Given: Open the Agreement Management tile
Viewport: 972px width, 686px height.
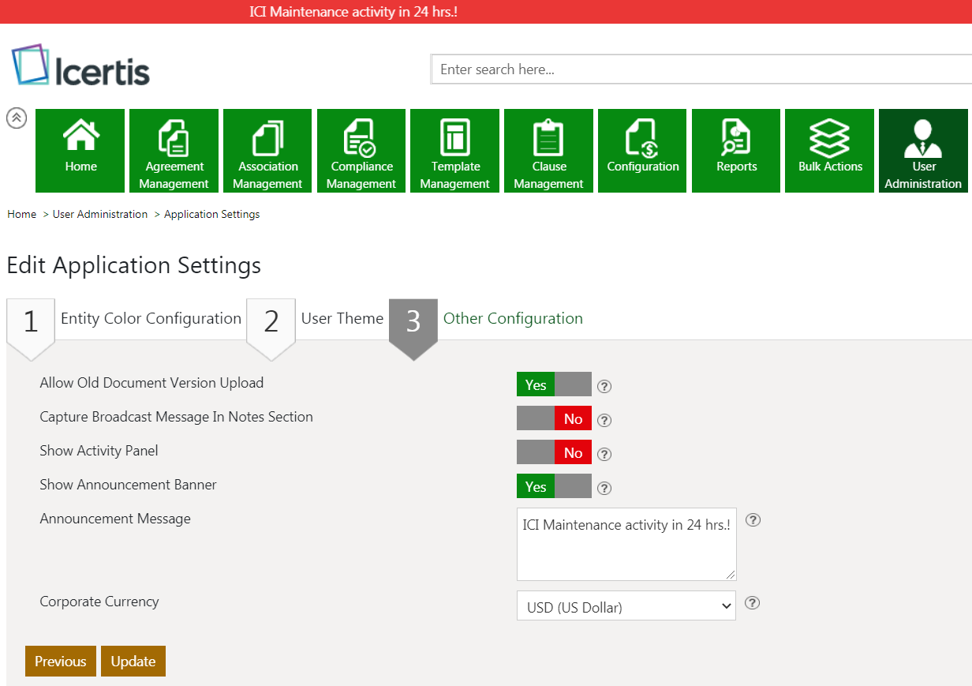Looking at the screenshot, I should click(174, 150).
